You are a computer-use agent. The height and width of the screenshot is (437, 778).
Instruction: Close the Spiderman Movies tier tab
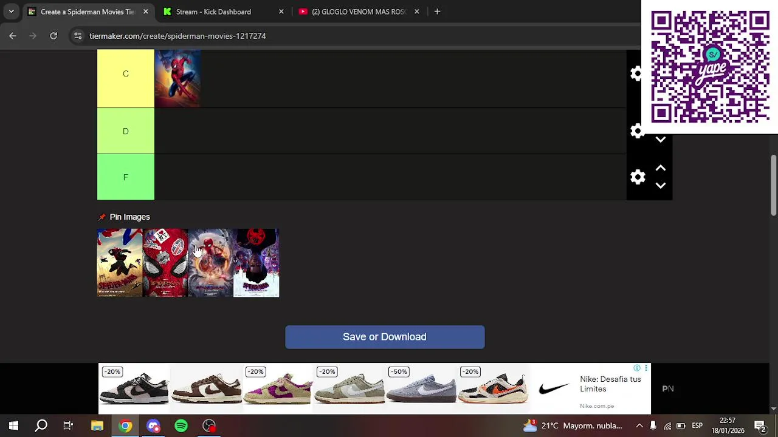(x=145, y=12)
